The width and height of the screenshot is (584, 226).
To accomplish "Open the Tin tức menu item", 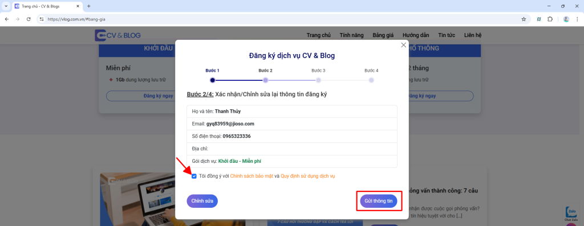I will tap(447, 35).
